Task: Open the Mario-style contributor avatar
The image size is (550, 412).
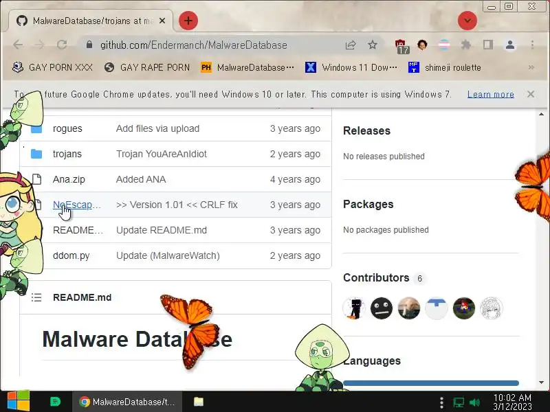Action: coord(464,308)
